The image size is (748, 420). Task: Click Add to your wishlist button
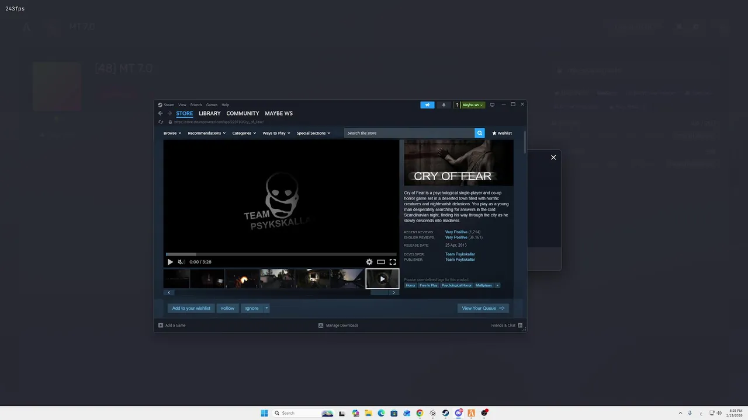coord(191,308)
